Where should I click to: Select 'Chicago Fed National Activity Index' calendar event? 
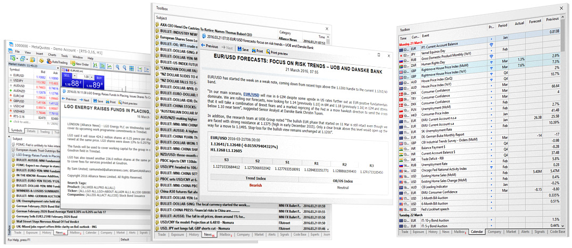444,169
